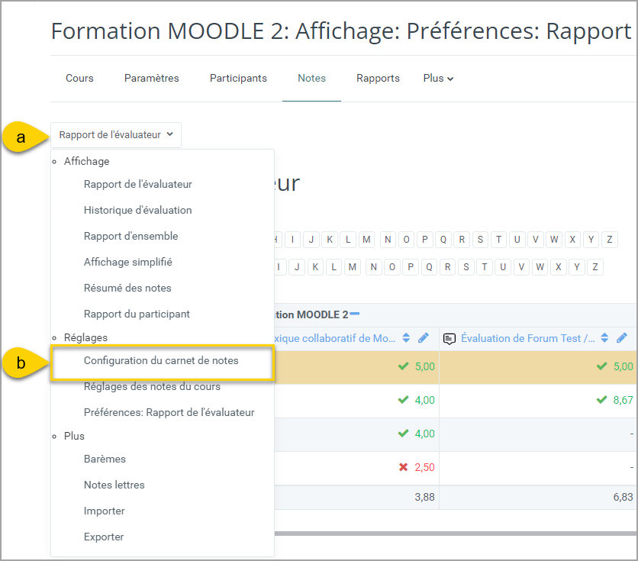Click Importer in the menu
This screenshot has height=561, width=638.
[x=104, y=511]
